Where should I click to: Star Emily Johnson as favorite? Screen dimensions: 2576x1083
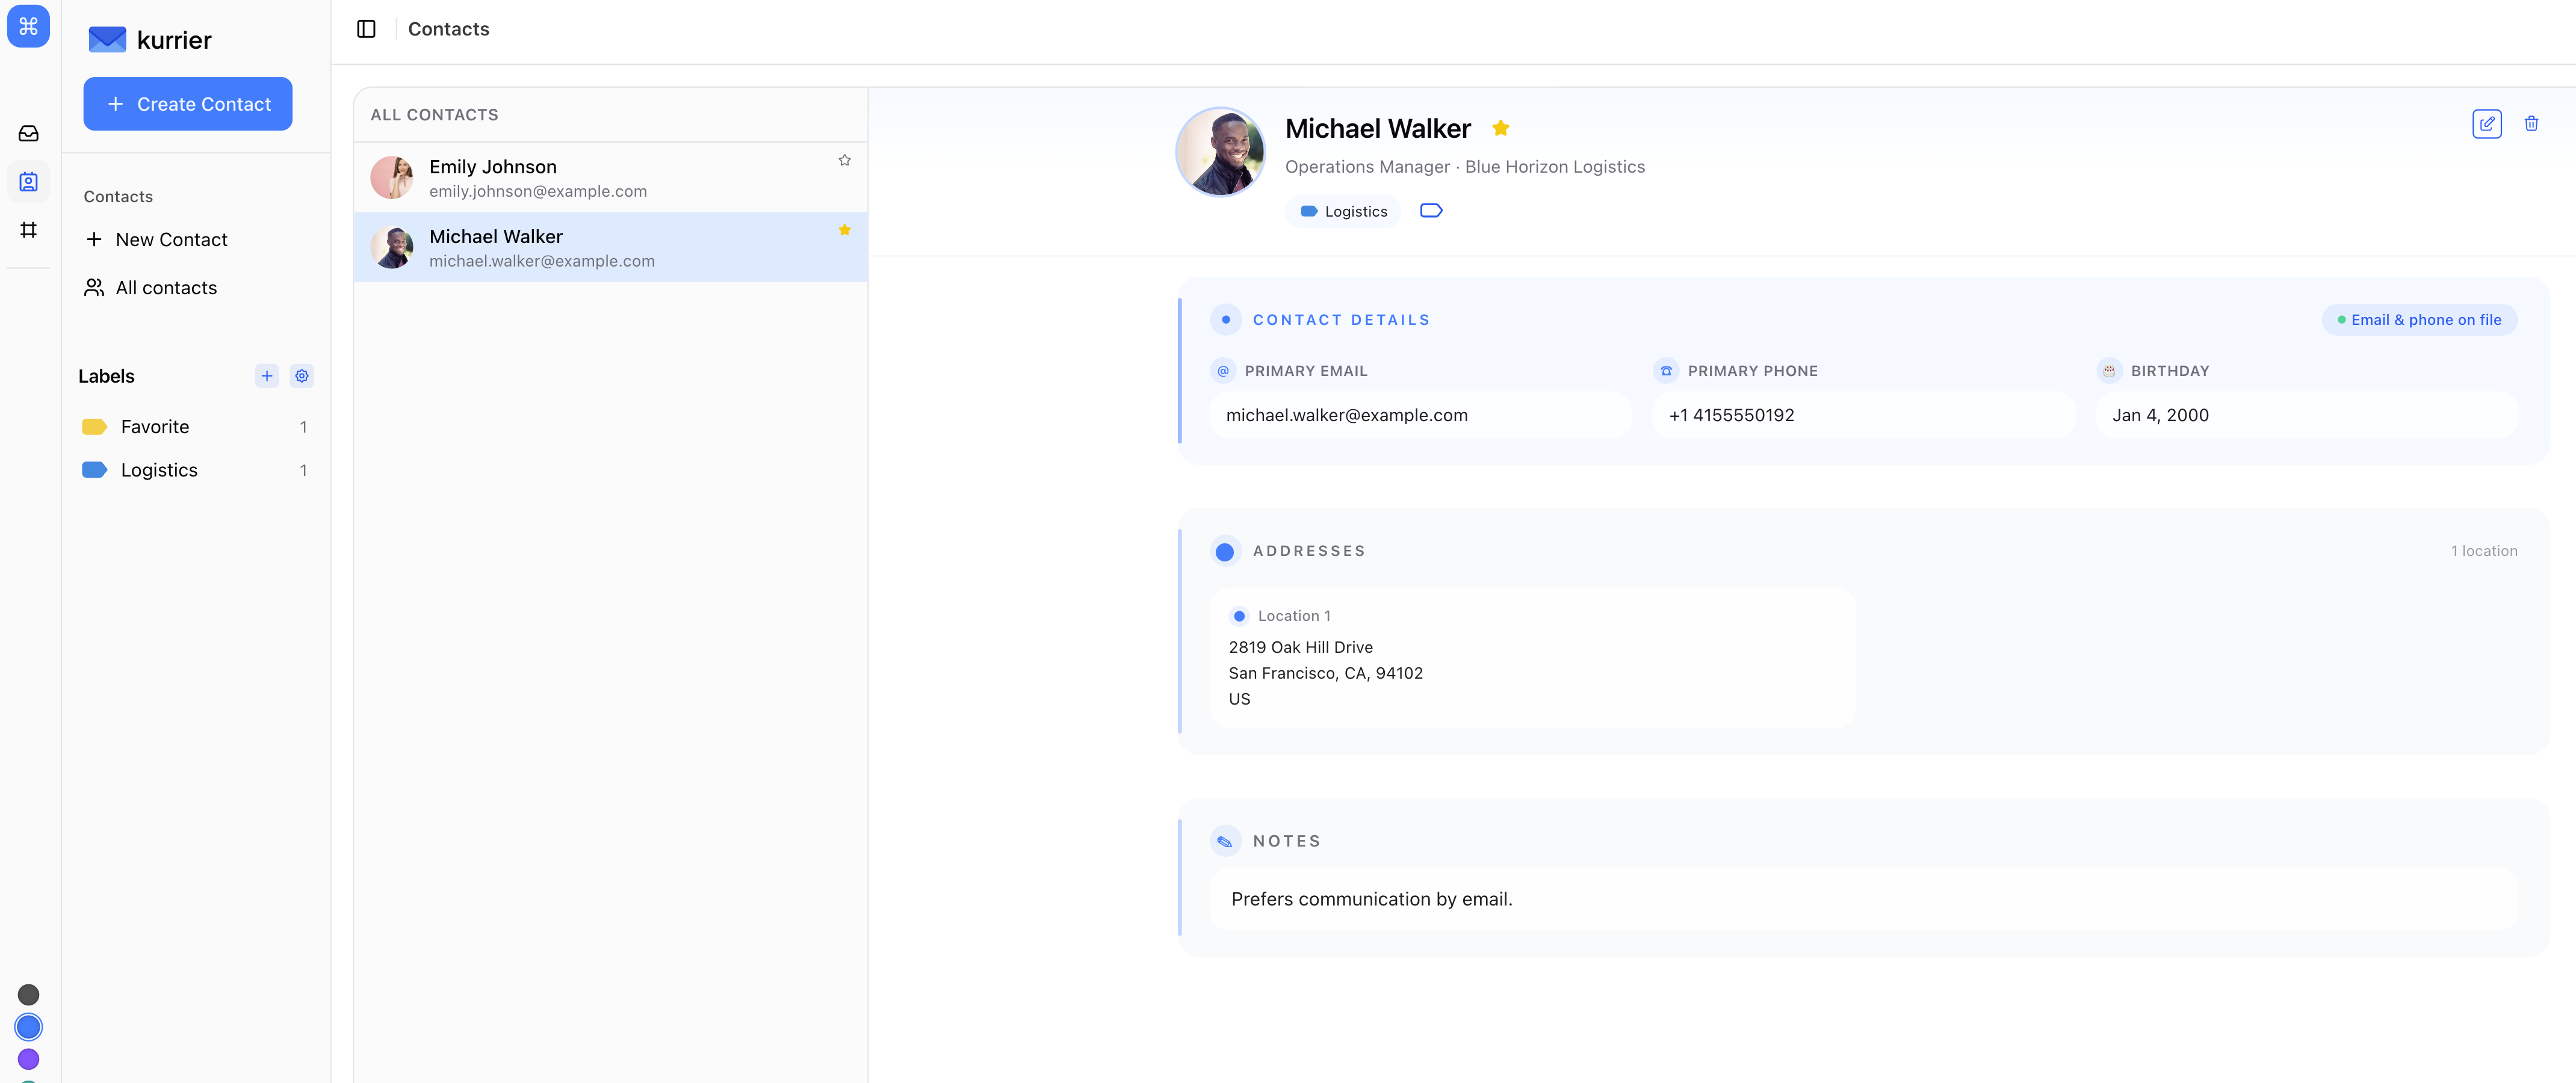844,160
